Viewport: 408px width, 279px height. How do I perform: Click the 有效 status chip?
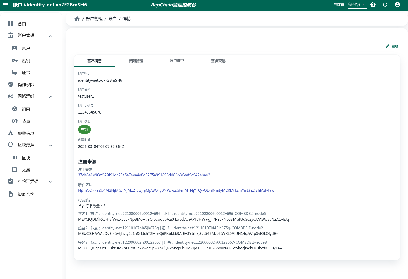click(85, 129)
